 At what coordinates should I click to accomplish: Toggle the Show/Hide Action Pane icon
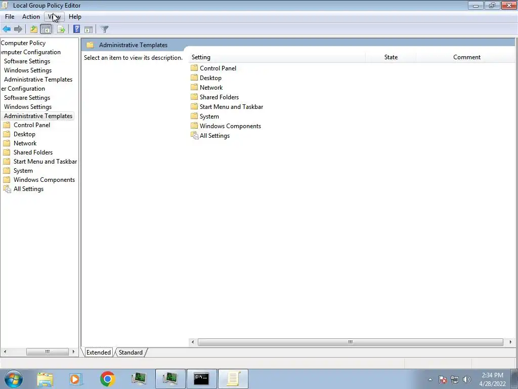click(89, 29)
